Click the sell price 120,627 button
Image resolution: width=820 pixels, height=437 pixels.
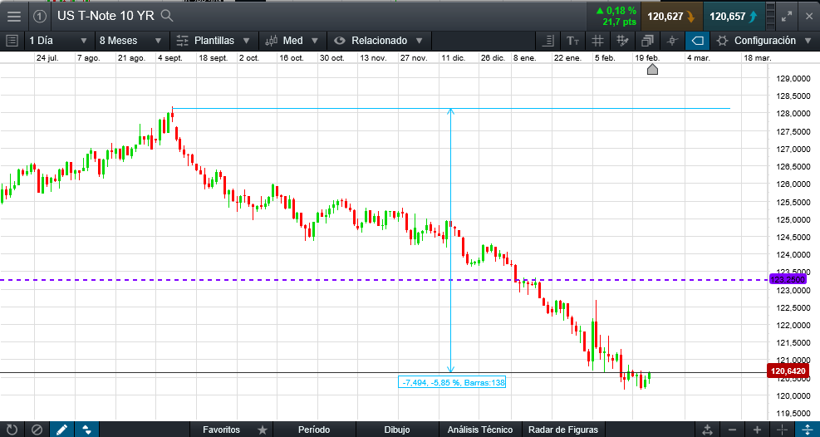(x=671, y=17)
